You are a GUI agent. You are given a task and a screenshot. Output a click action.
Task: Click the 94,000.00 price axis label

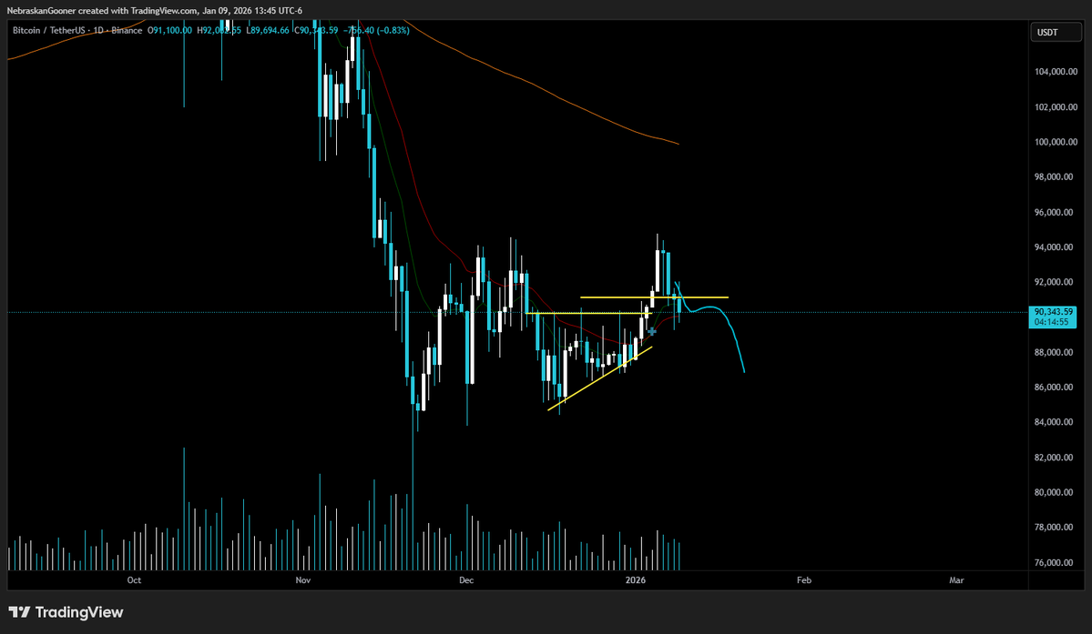click(x=1054, y=247)
